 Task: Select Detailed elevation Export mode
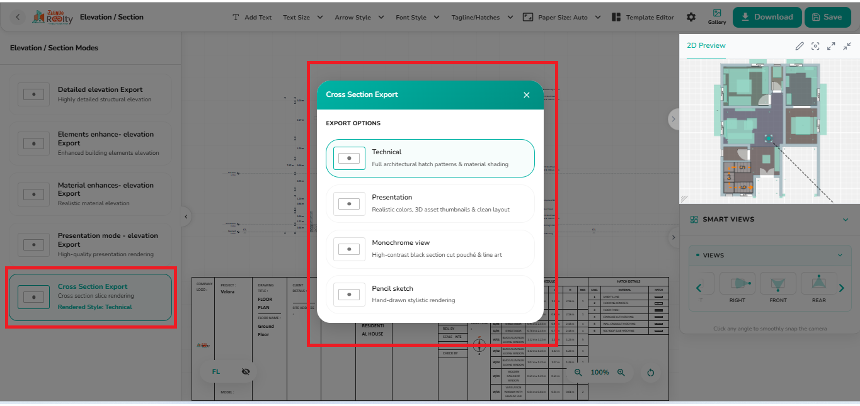(x=90, y=94)
